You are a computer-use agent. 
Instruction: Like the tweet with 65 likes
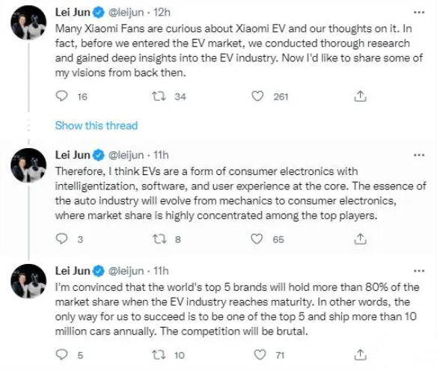click(x=257, y=239)
